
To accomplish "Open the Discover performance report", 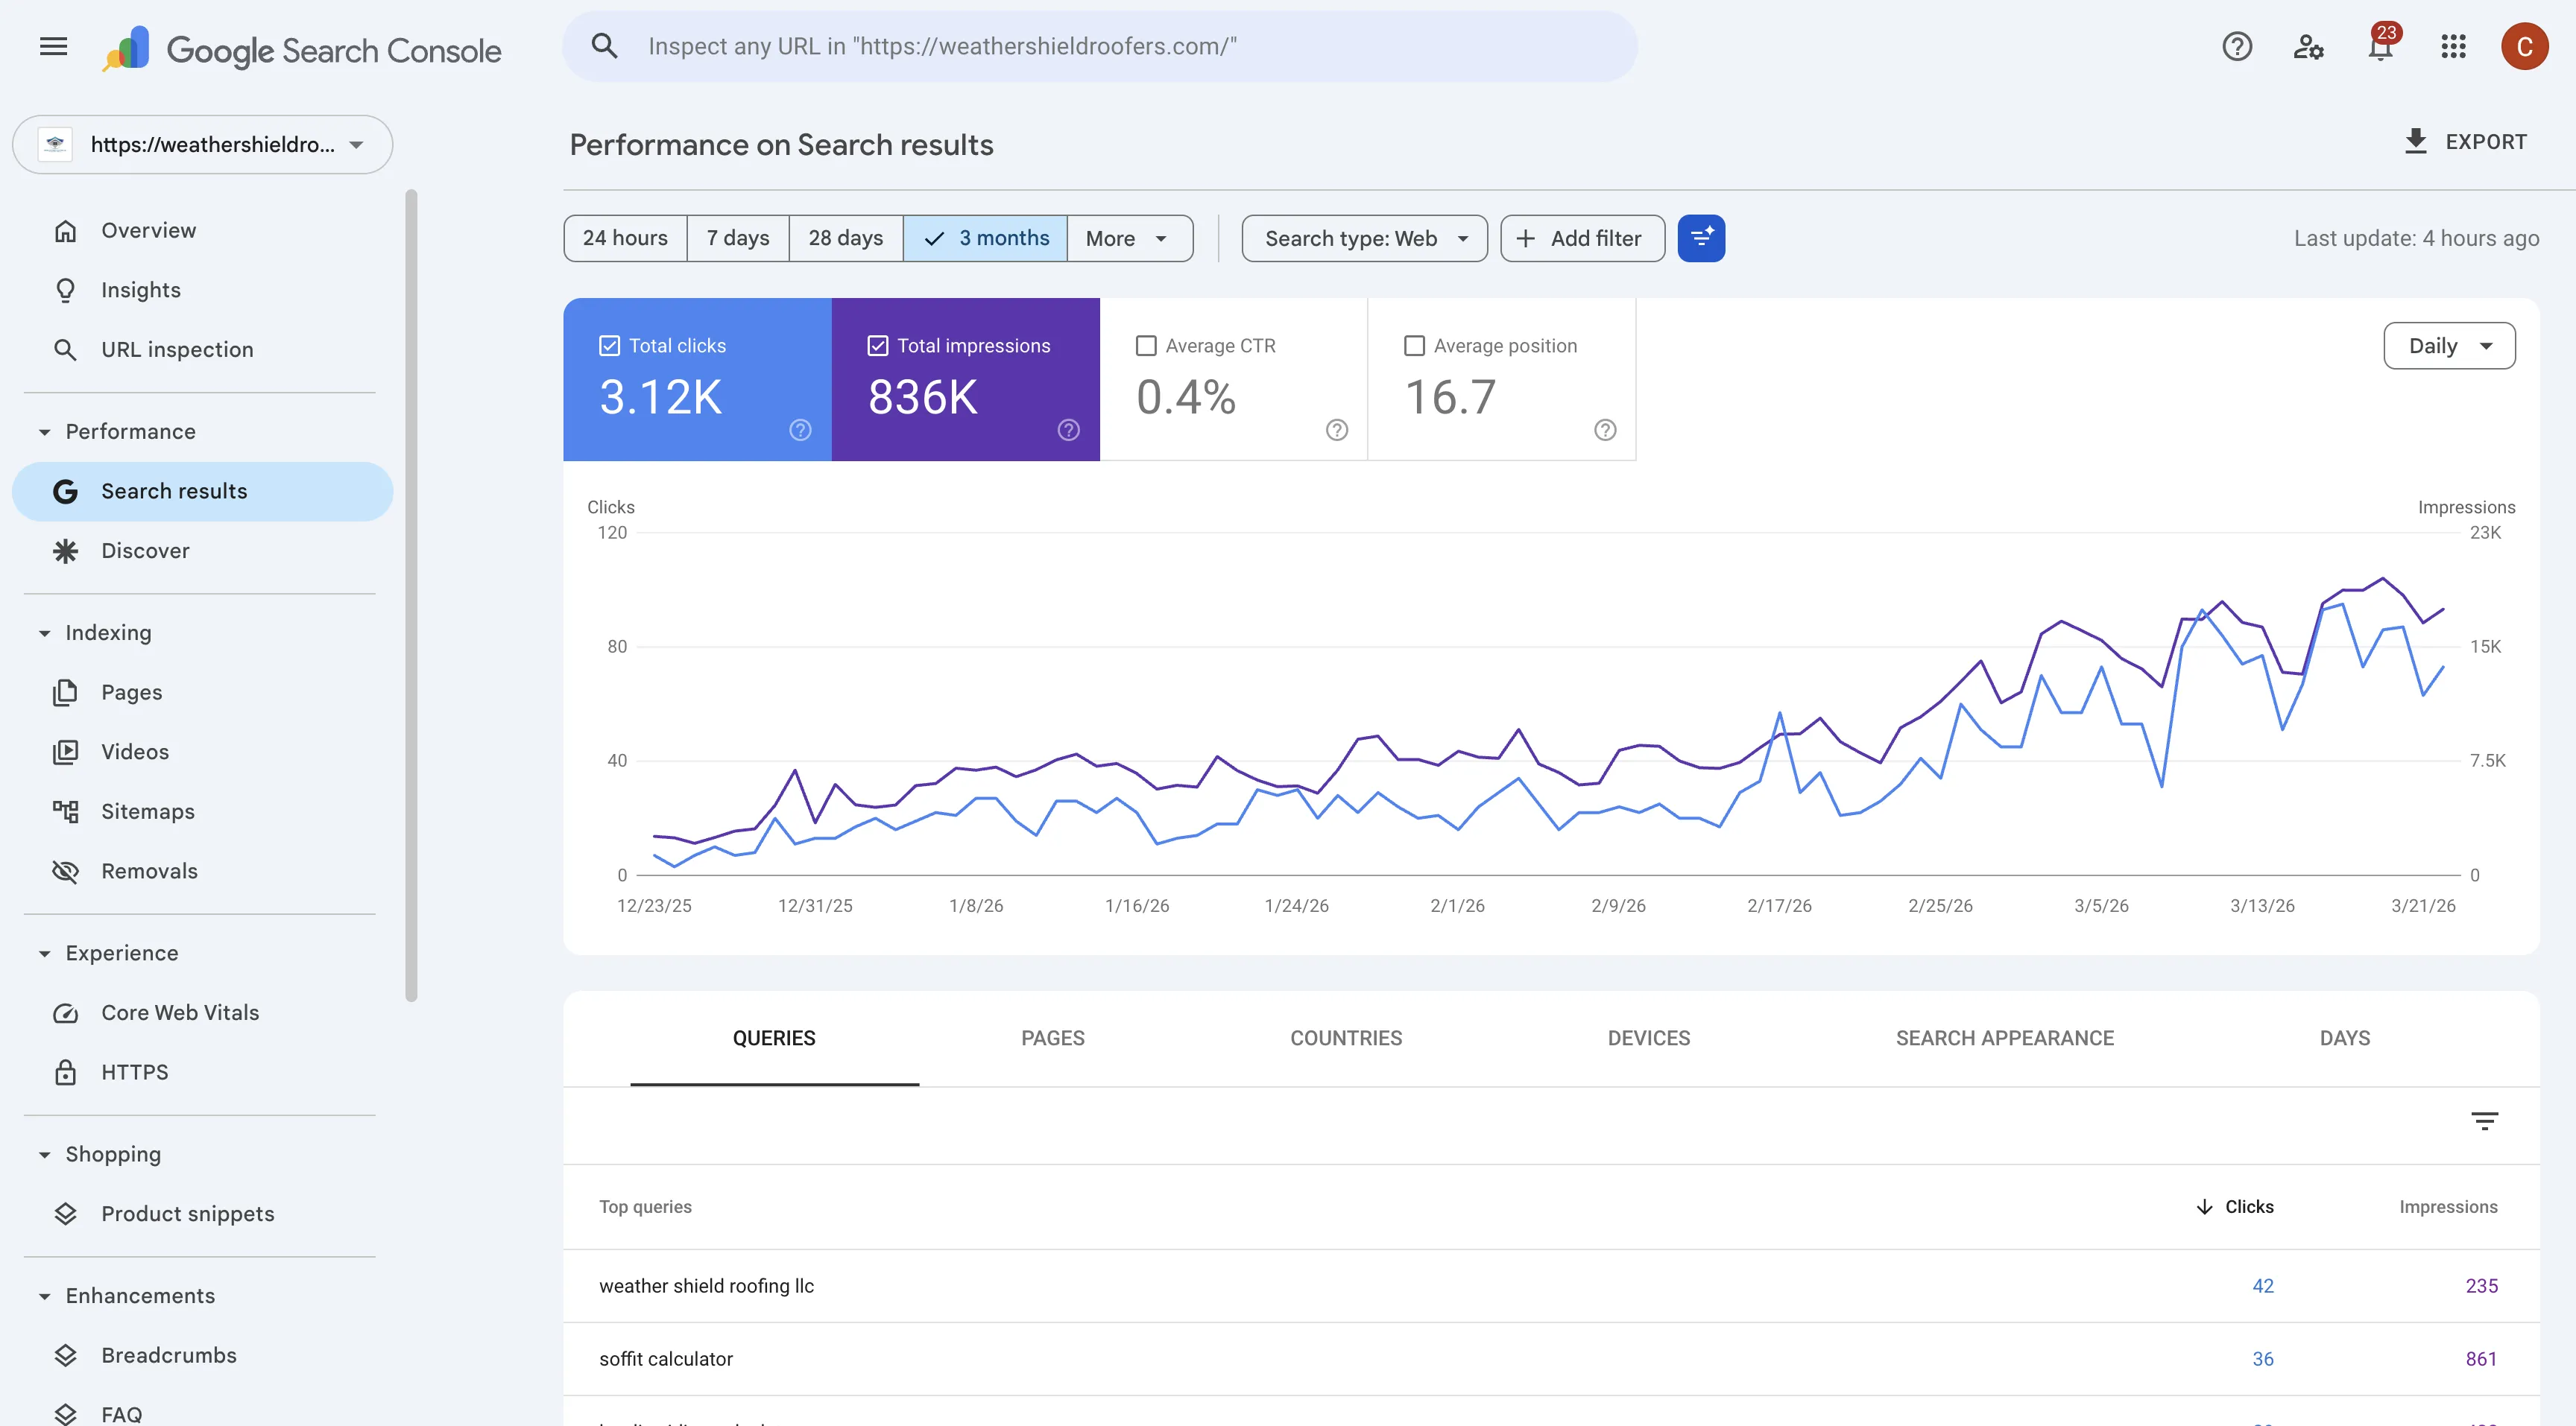I will (145, 551).
